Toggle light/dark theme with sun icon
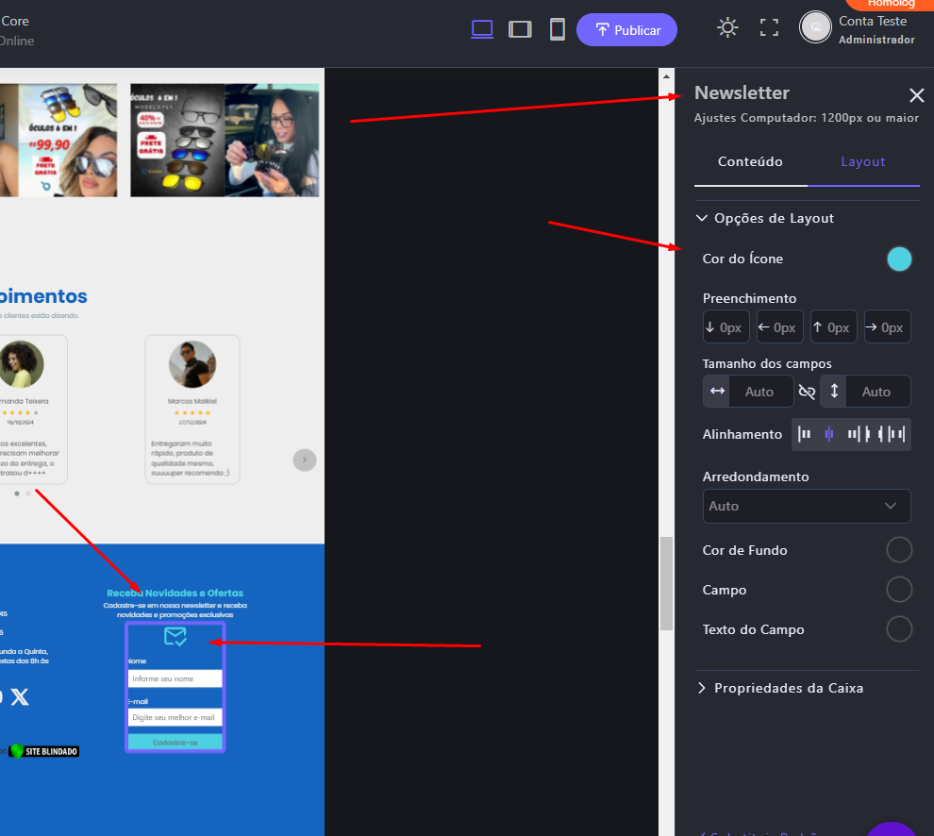Viewport: 934px width, 836px height. pos(727,28)
